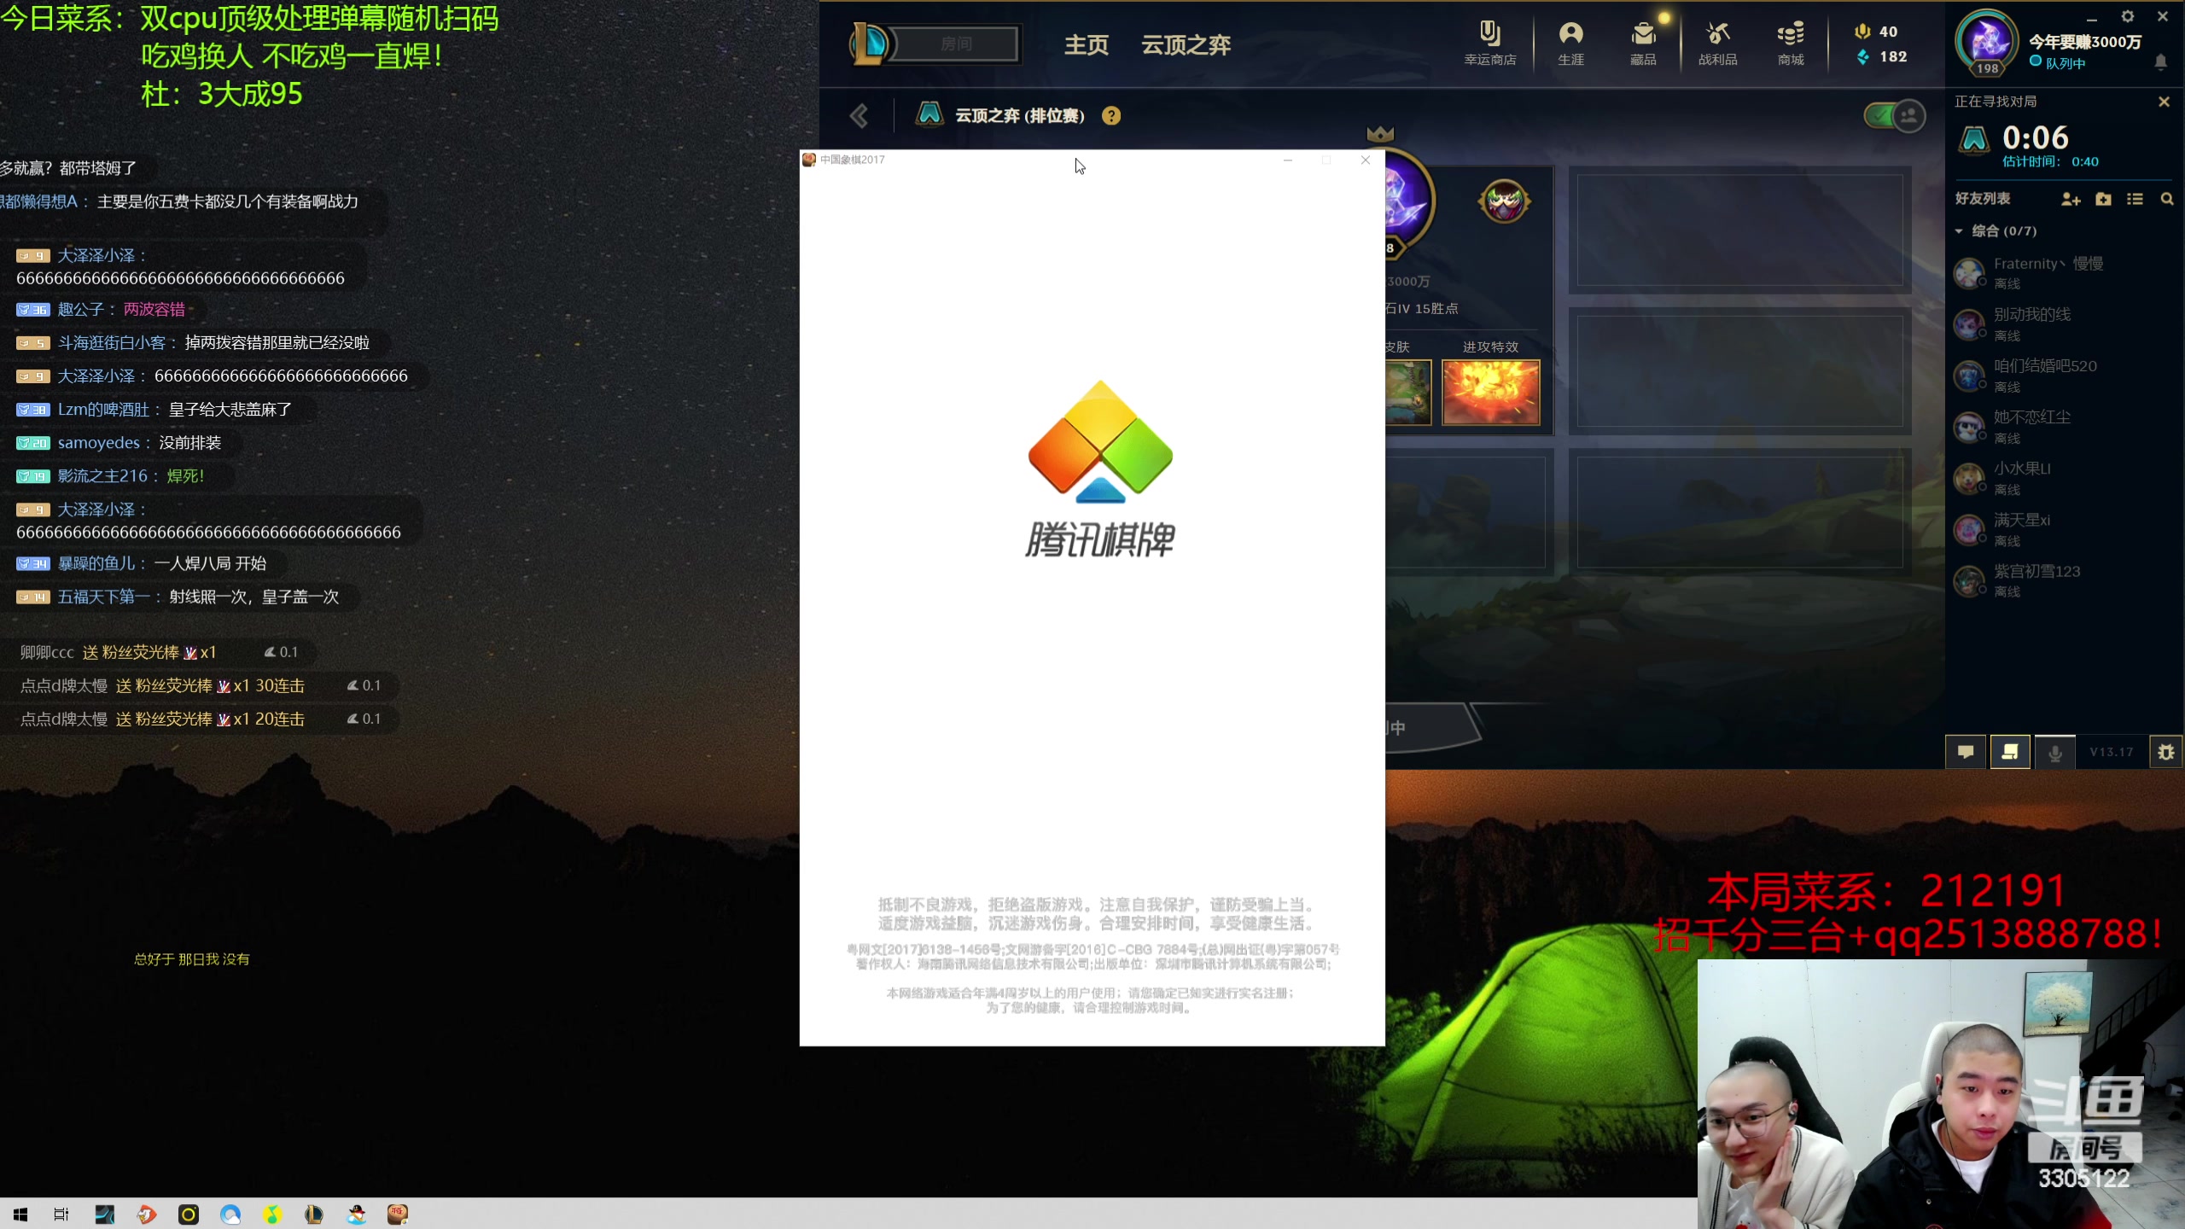Open client settings gear icon
Screen dimensions: 2185x1229
2127,16
